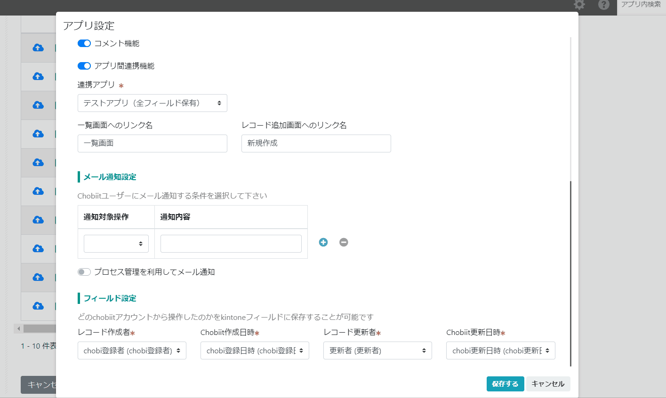Open the 連携アプリ dropdown
The height and width of the screenshot is (398, 666).
tap(152, 103)
